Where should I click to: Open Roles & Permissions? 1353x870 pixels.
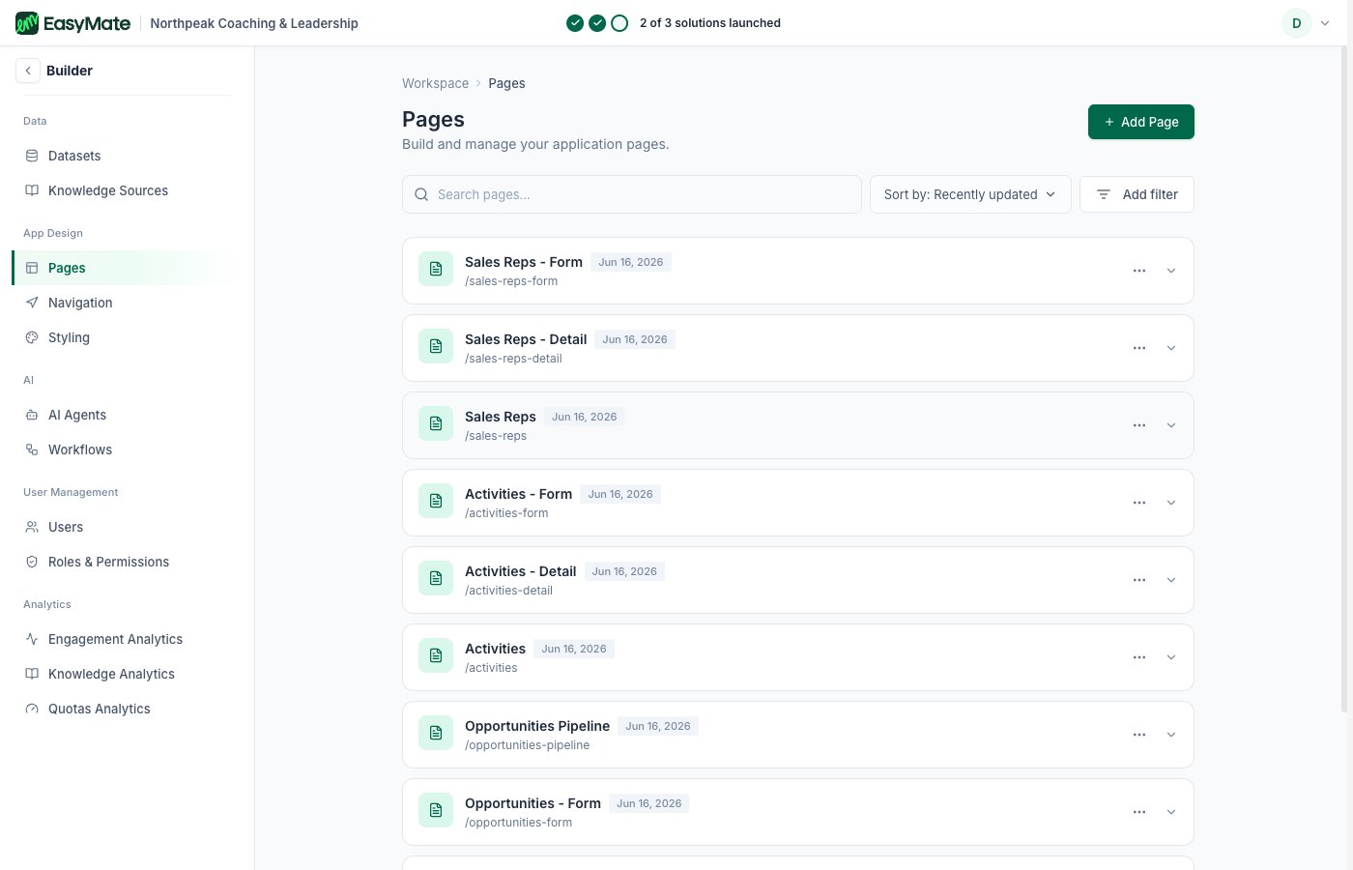click(x=122, y=562)
